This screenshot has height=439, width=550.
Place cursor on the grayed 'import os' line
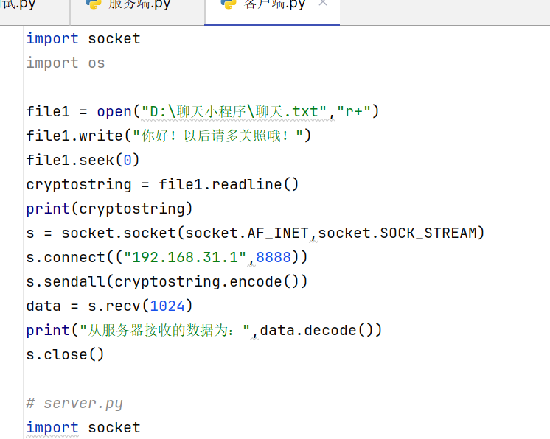click(x=66, y=63)
